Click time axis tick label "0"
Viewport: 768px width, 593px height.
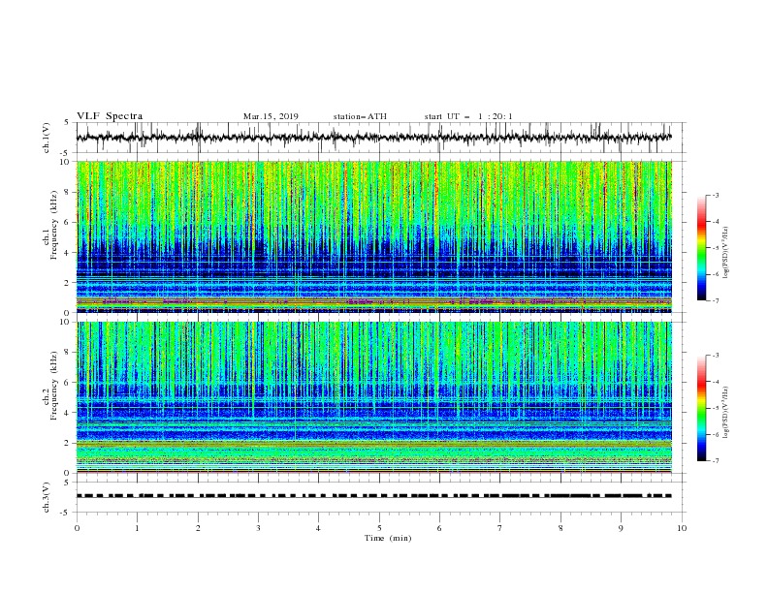[x=77, y=528]
